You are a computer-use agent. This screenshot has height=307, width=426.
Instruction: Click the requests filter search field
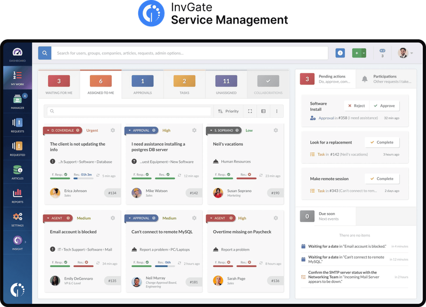coord(129,111)
